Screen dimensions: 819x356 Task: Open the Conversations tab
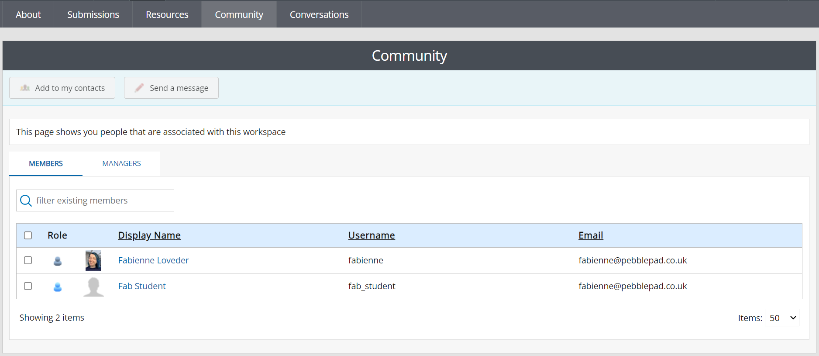(x=319, y=14)
